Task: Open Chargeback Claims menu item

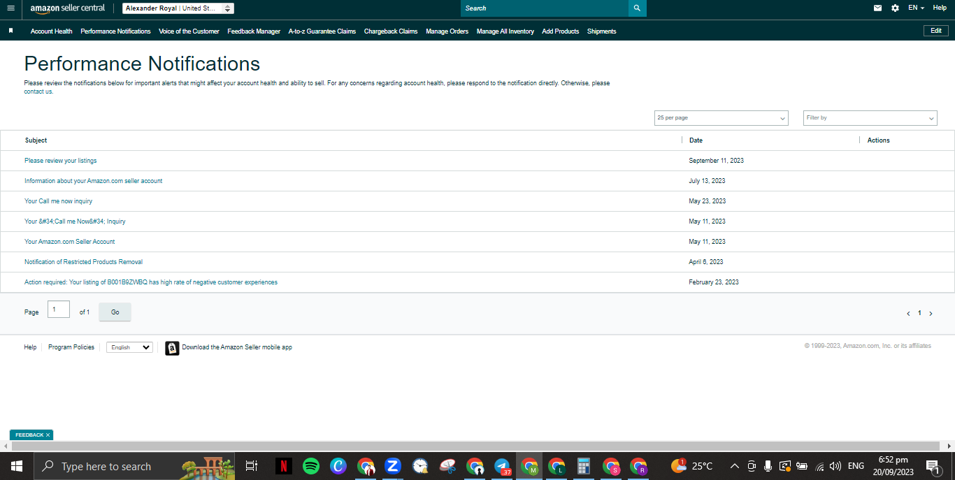Action: click(391, 31)
